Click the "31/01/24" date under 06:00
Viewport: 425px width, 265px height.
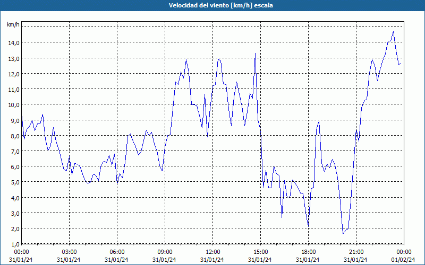[x=117, y=260]
